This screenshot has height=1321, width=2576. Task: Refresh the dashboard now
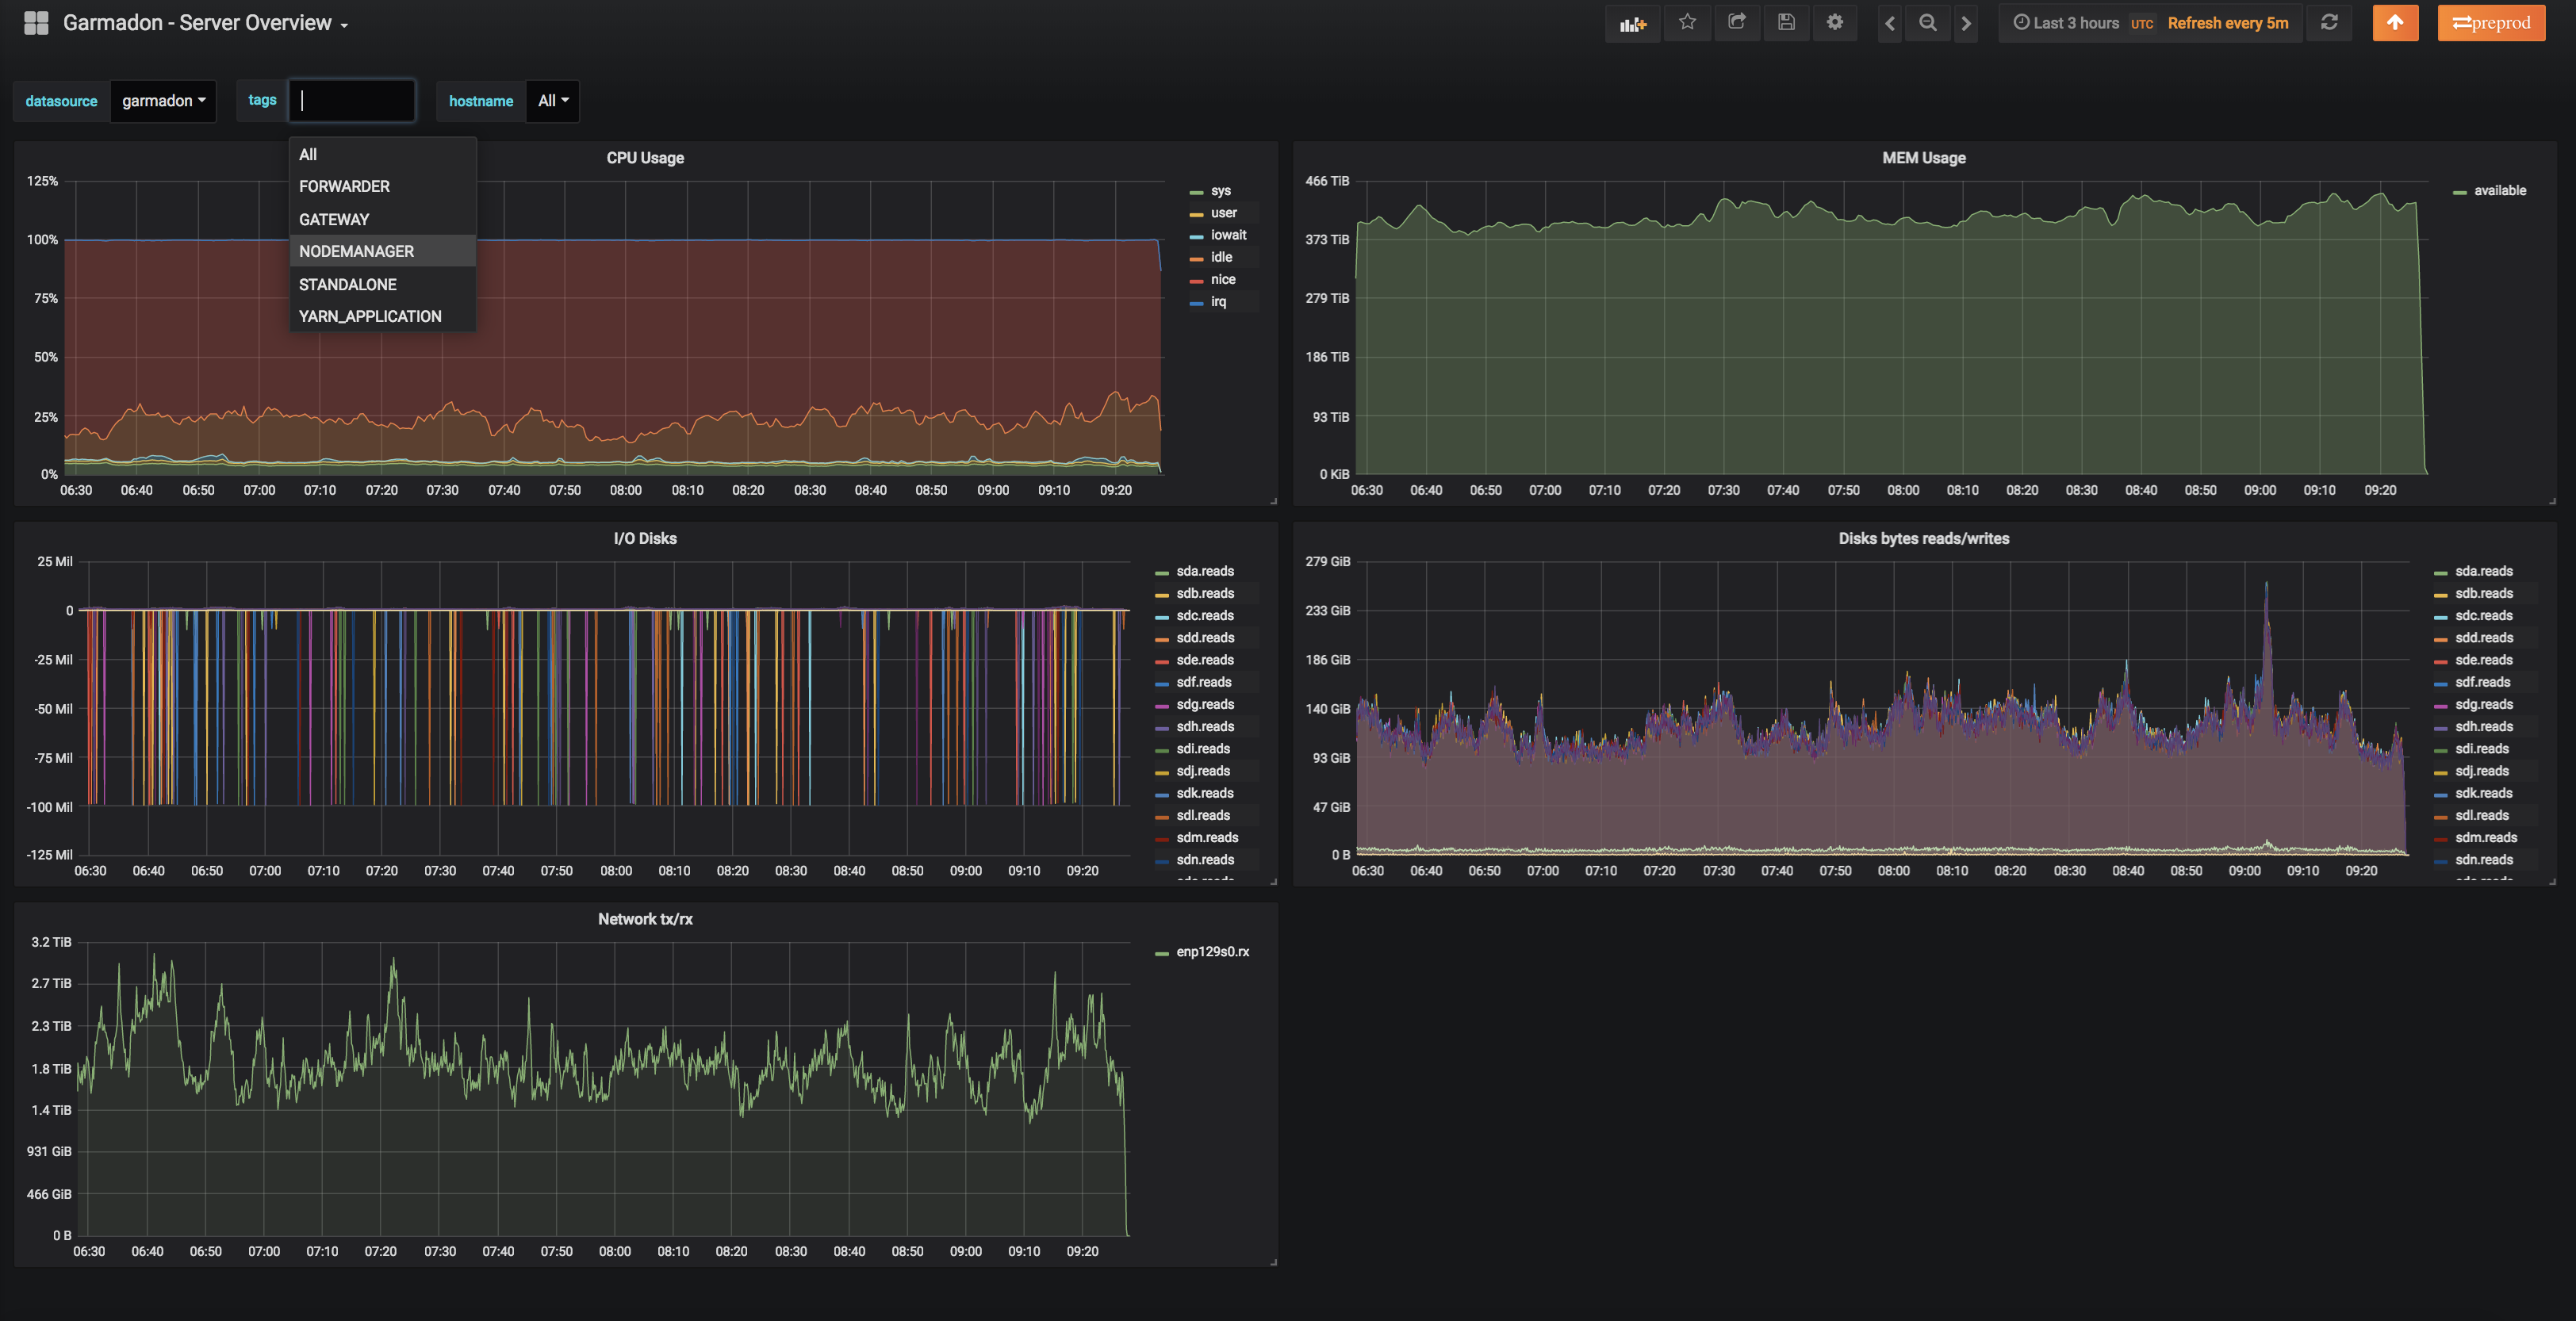(x=2329, y=23)
